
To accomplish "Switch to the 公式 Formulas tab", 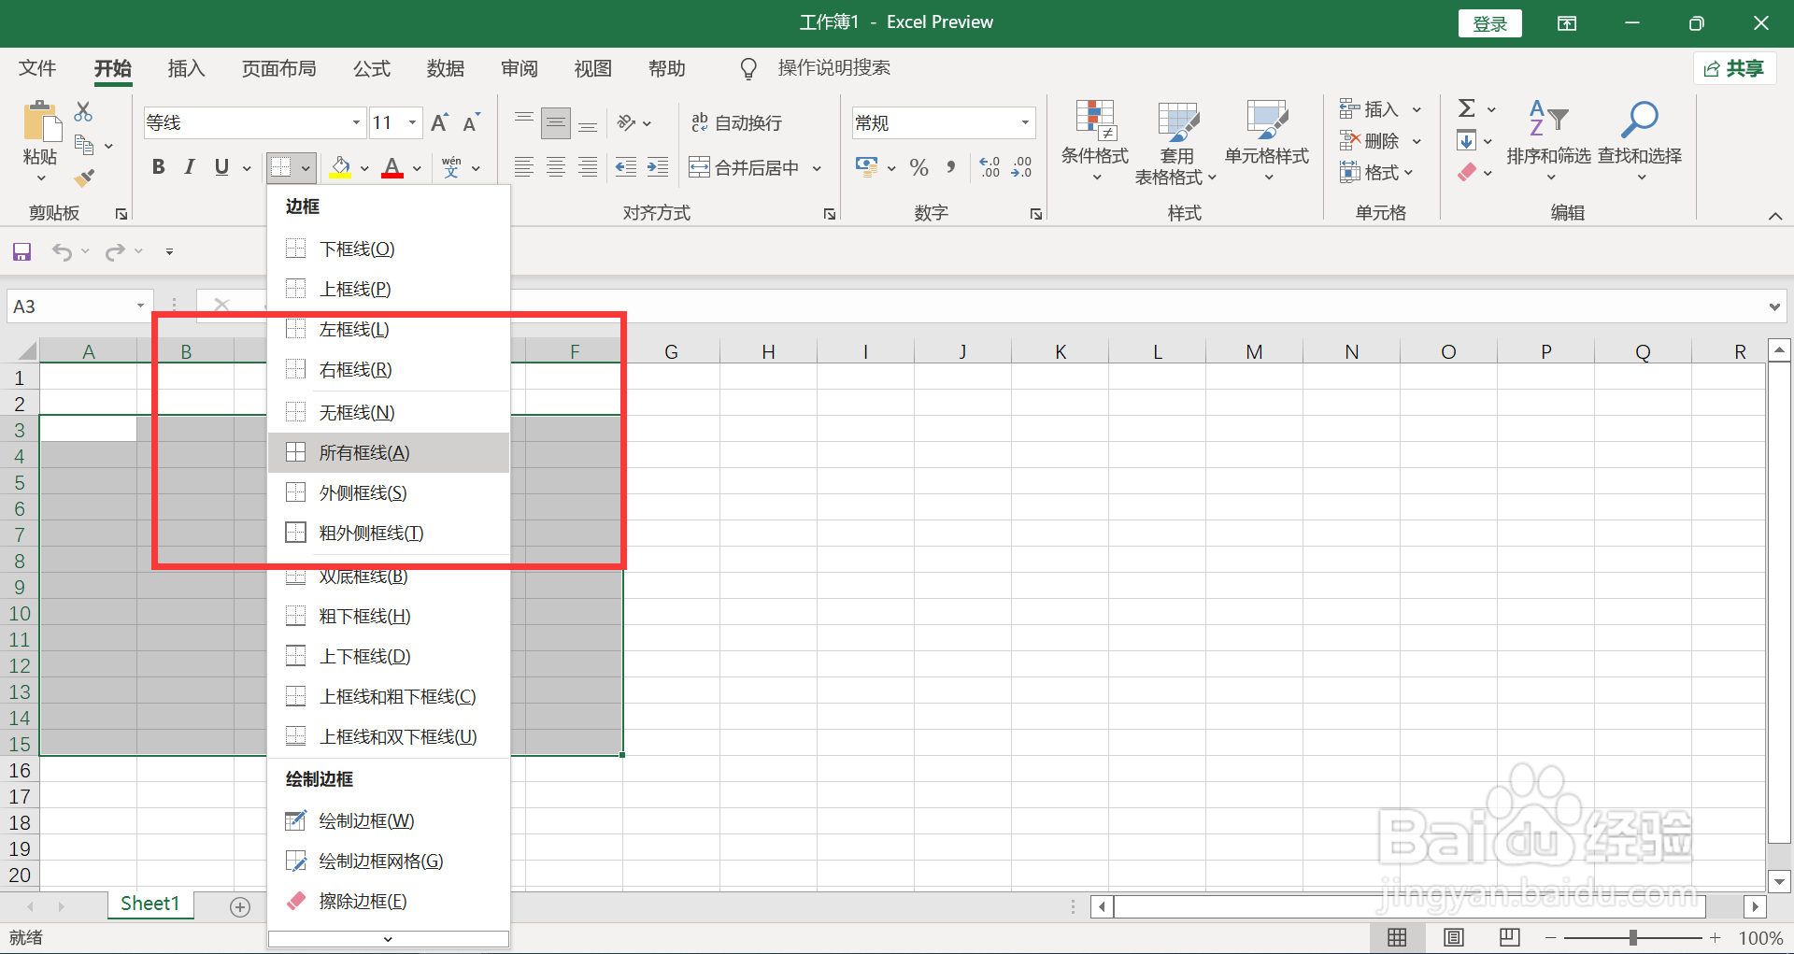I will [372, 68].
